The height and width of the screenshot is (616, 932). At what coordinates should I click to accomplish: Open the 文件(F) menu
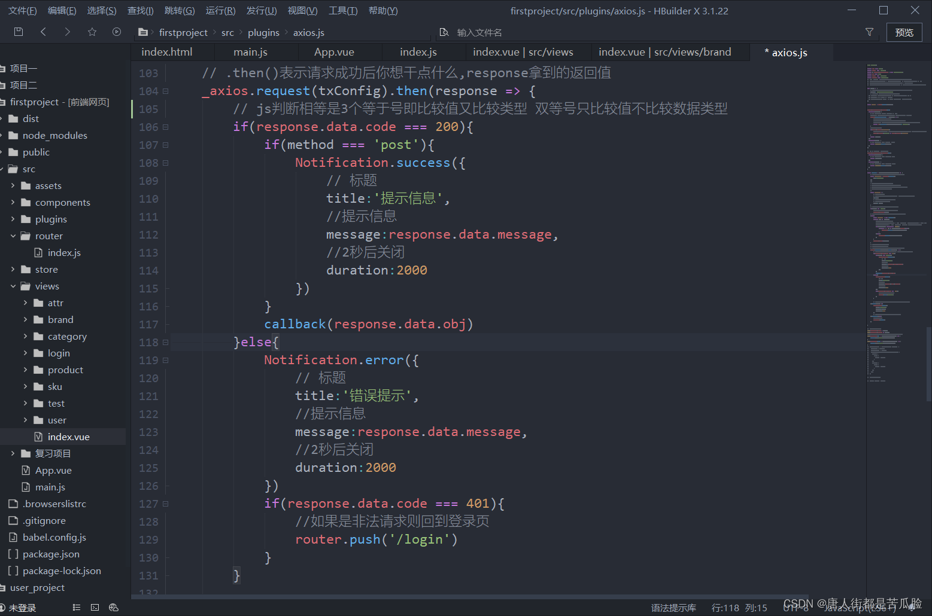pyautogui.click(x=22, y=11)
